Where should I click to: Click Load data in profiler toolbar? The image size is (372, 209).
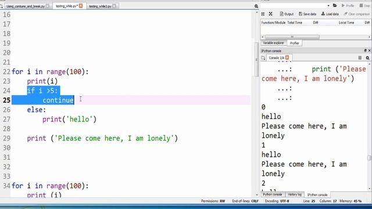(x=330, y=14)
